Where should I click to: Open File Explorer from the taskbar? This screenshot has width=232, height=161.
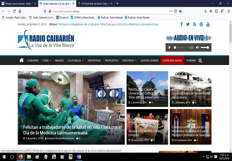click(29, 157)
